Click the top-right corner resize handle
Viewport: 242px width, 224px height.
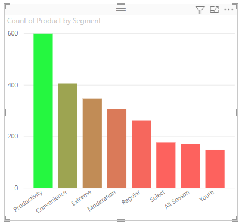point(235,6)
